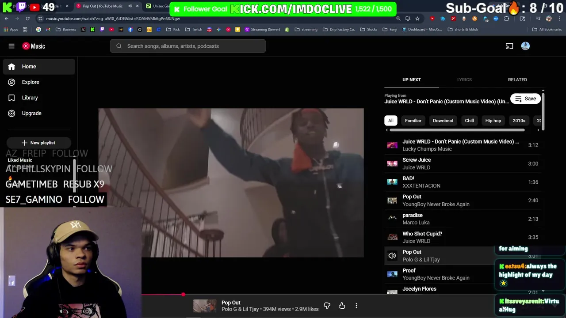Reload the browser page
Screen dimensions: 566x318
tap(27, 19)
